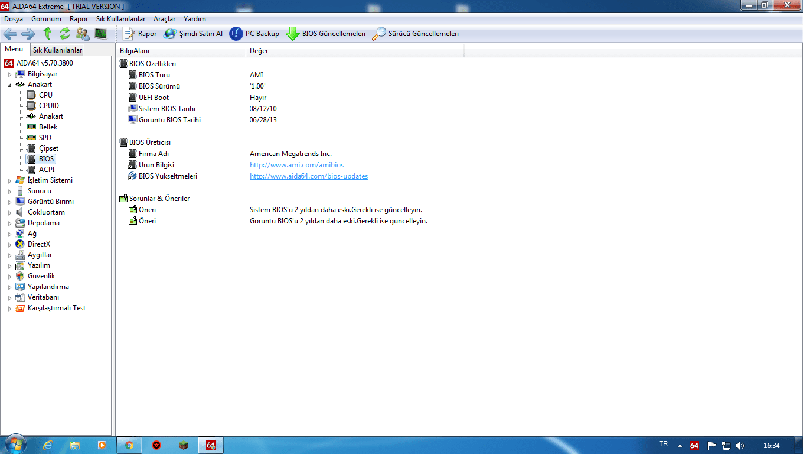Expand the Bilgisayar tree node
The image size is (803, 454).
point(9,74)
